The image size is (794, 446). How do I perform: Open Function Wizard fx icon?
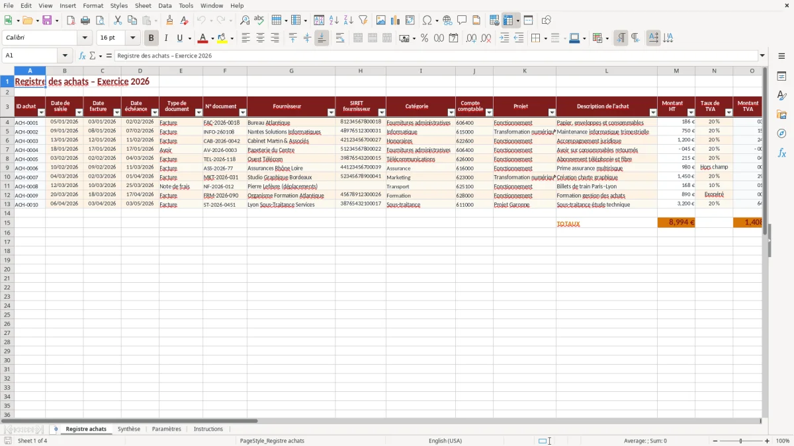coord(82,56)
